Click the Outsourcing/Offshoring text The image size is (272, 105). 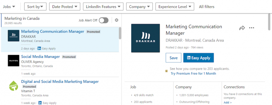tap(194, 102)
